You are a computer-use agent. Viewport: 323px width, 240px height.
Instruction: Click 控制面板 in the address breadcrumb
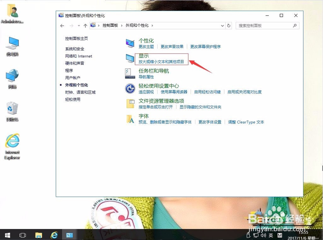110,25
